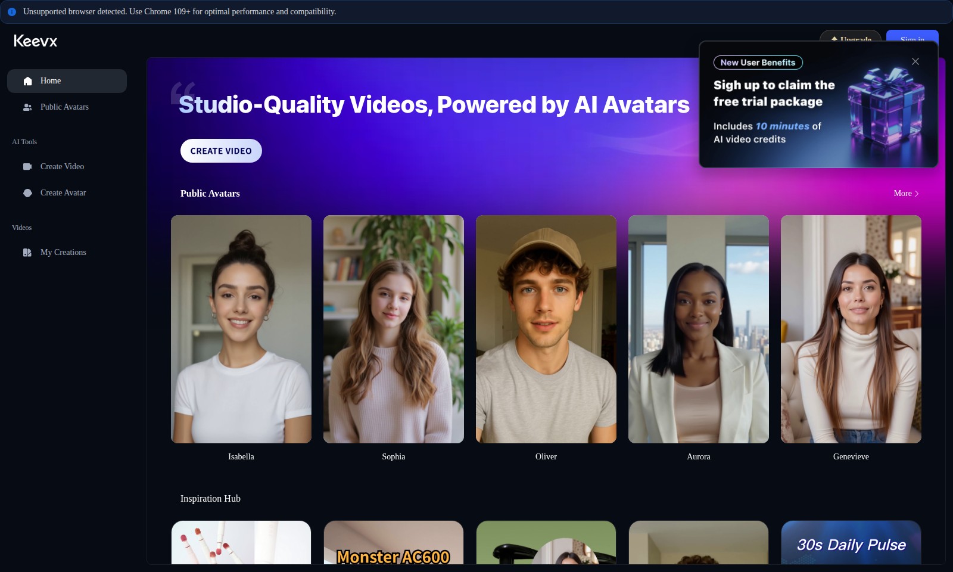Image resolution: width=953 pixels, height=572 pixels.
Task: Open the nail polish inspiration video
Action: [x=241, y=542]
